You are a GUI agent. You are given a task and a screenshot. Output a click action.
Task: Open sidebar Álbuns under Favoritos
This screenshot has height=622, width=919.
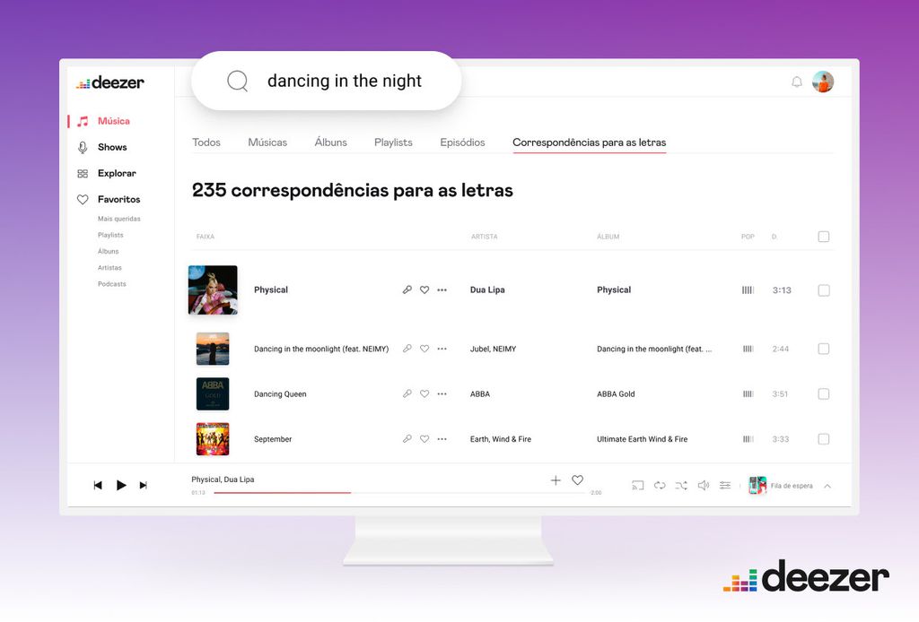108,251
